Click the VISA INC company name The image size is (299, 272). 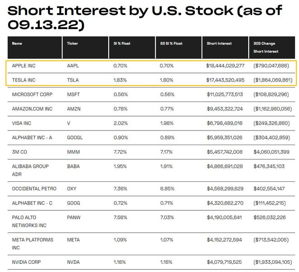pyautogui.click(x=22, y=123)
